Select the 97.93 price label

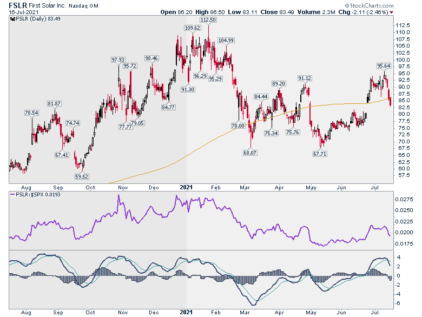[118, 60]
